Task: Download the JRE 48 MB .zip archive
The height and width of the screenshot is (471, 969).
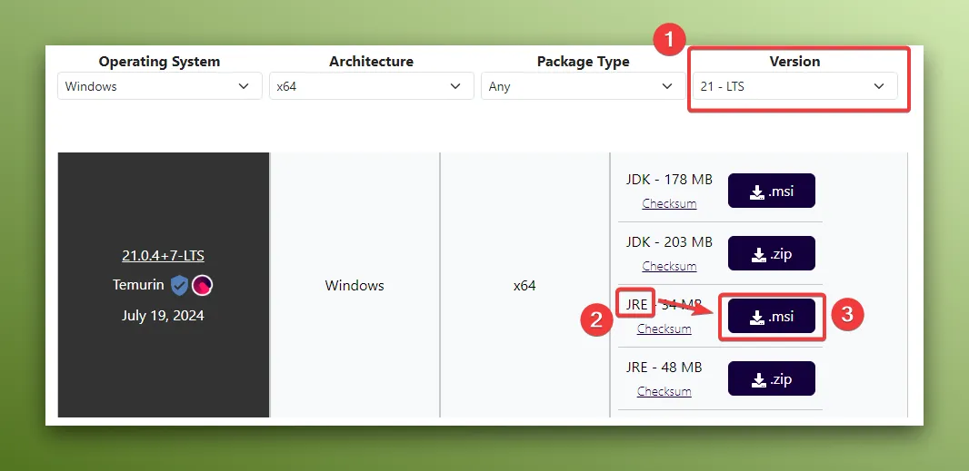Action: tap(771, 378)
